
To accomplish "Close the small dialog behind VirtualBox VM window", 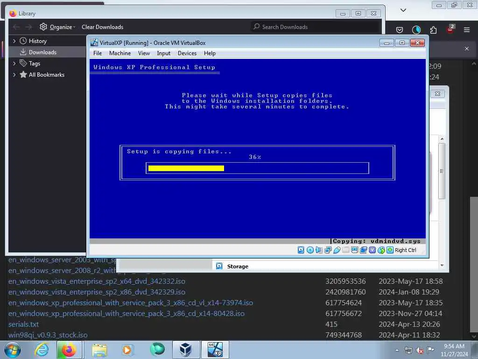I will tap(437, 93).
